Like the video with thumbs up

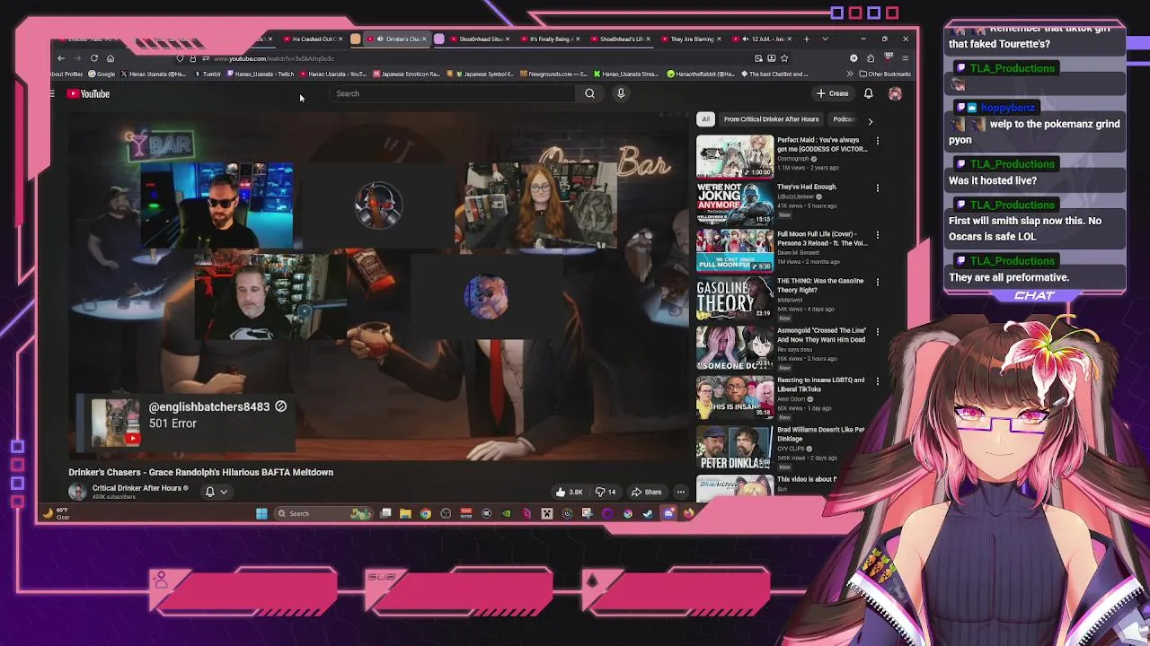(568, 492)
